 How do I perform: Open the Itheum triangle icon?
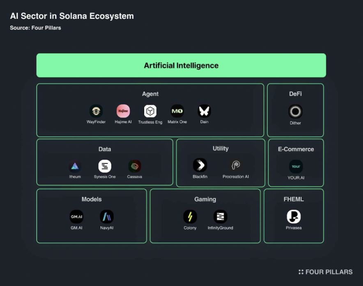click(75, 166)
